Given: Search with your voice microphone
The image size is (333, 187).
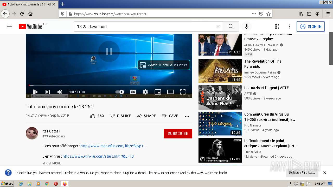Looking at the screenshot, I should pos(247,26).
